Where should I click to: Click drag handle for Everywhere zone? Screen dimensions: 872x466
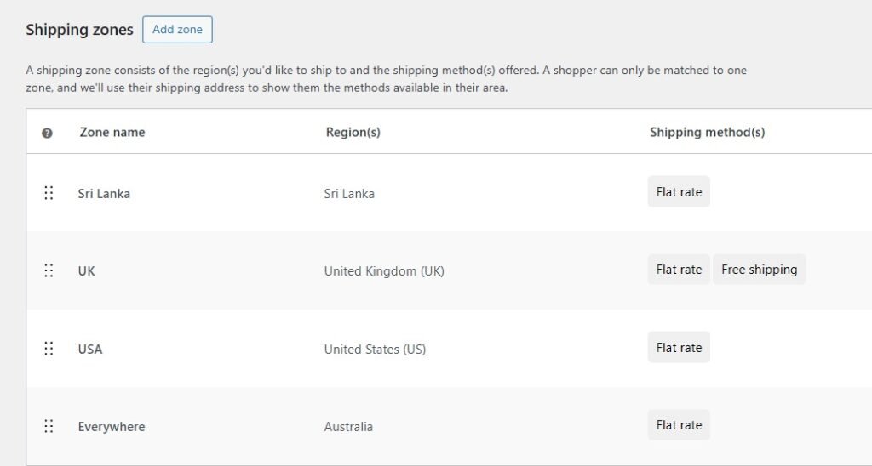point(49,426)
